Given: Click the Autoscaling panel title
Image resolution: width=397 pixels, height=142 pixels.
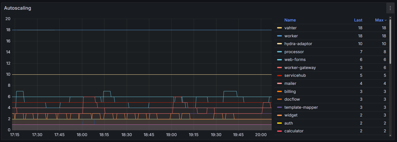Looking at the screenshot, I should click(x=17, y=8).
